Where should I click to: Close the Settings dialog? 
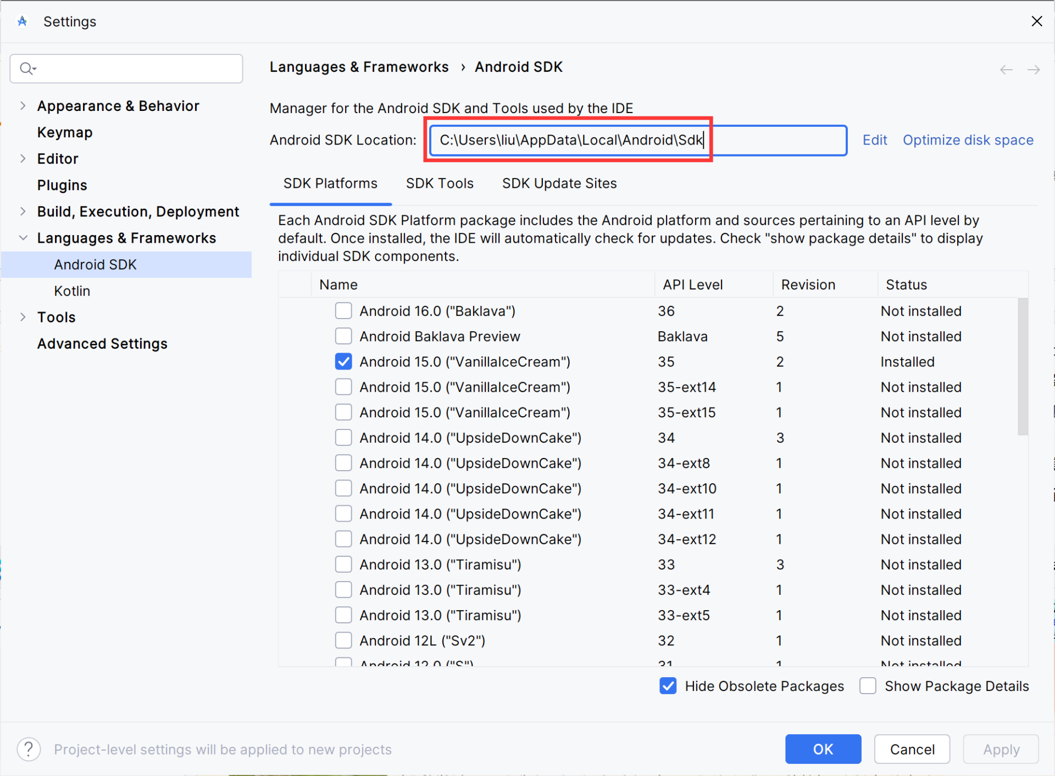point(1036,21)
